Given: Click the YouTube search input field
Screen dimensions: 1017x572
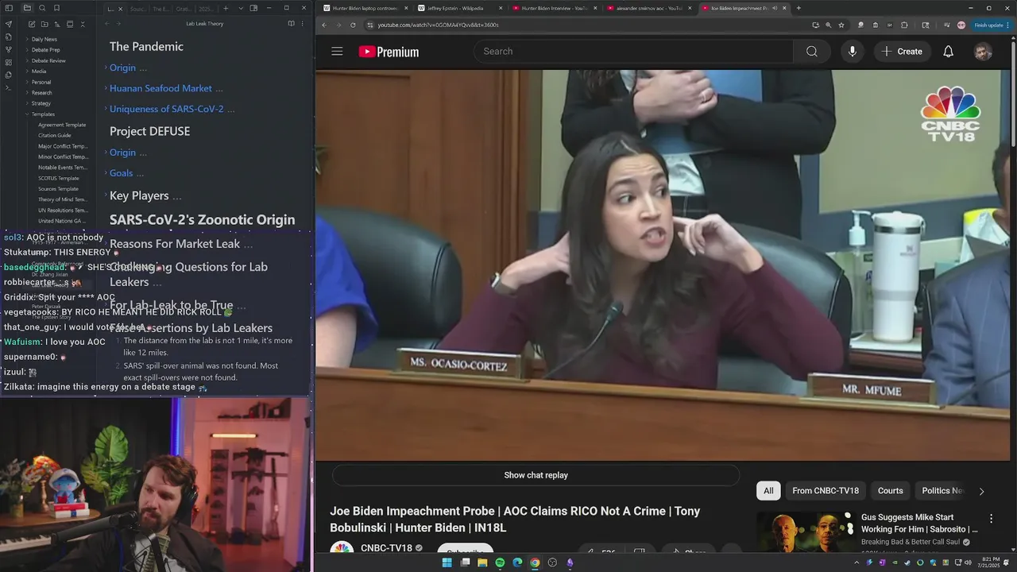Looking at the screenshot, I should pyautogui.click(x=633, y=52).
